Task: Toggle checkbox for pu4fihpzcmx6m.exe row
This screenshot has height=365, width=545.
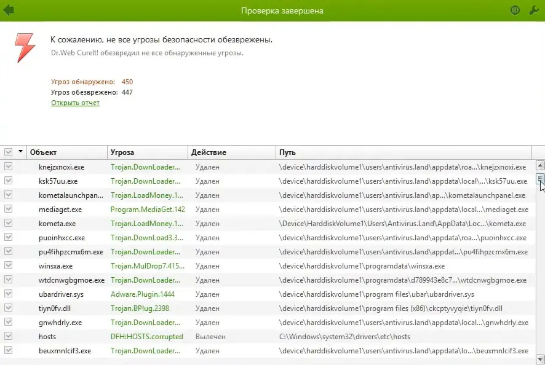Action: click(x=9, y=251)
